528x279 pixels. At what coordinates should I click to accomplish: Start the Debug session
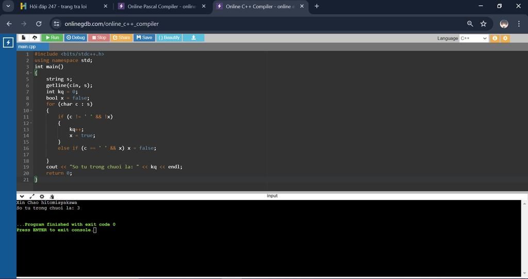(x=75, y=38)
